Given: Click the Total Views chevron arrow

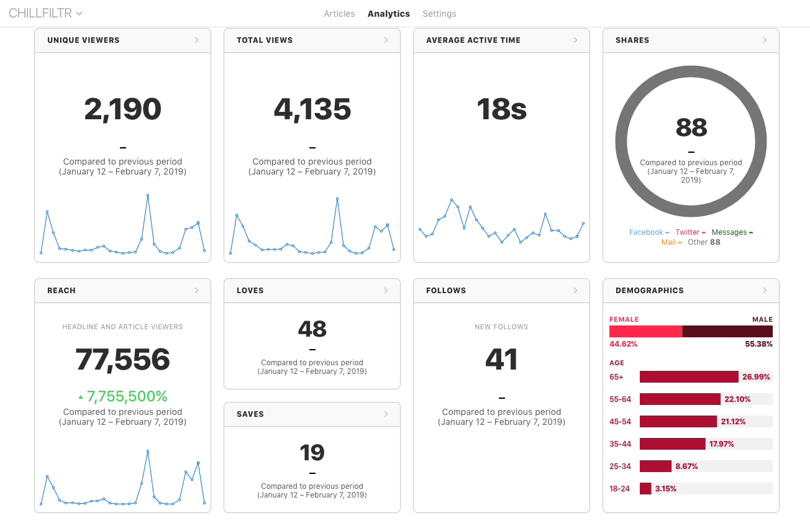Looking at the screenshot, I should tap(386, 40).
